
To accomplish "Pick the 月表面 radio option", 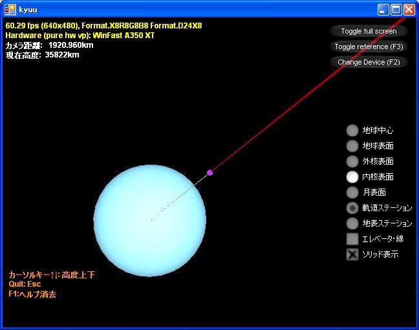I will click(x=352, y=192).
